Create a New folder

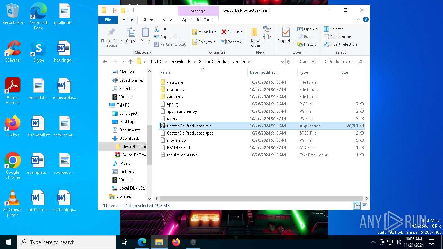tap(255, 37)
